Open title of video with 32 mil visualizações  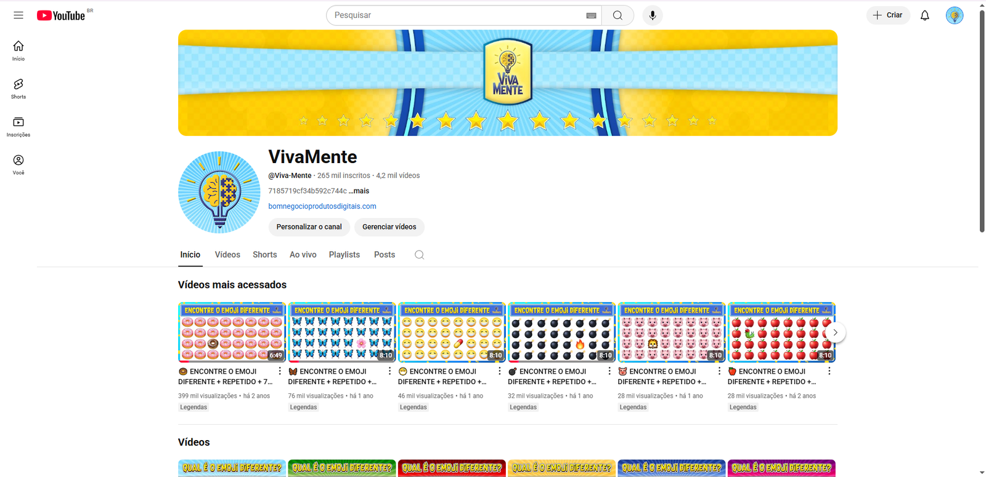tap(552, 377)
